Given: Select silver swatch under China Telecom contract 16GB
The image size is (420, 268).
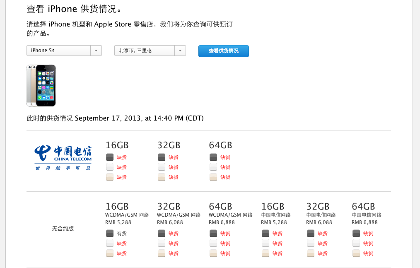Looking at the screenshot, I should pyautogui.click(x=110, y=167).
